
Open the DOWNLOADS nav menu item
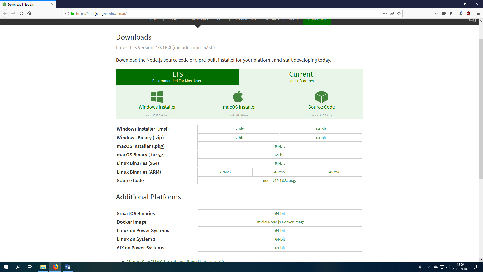click(198, 19)
